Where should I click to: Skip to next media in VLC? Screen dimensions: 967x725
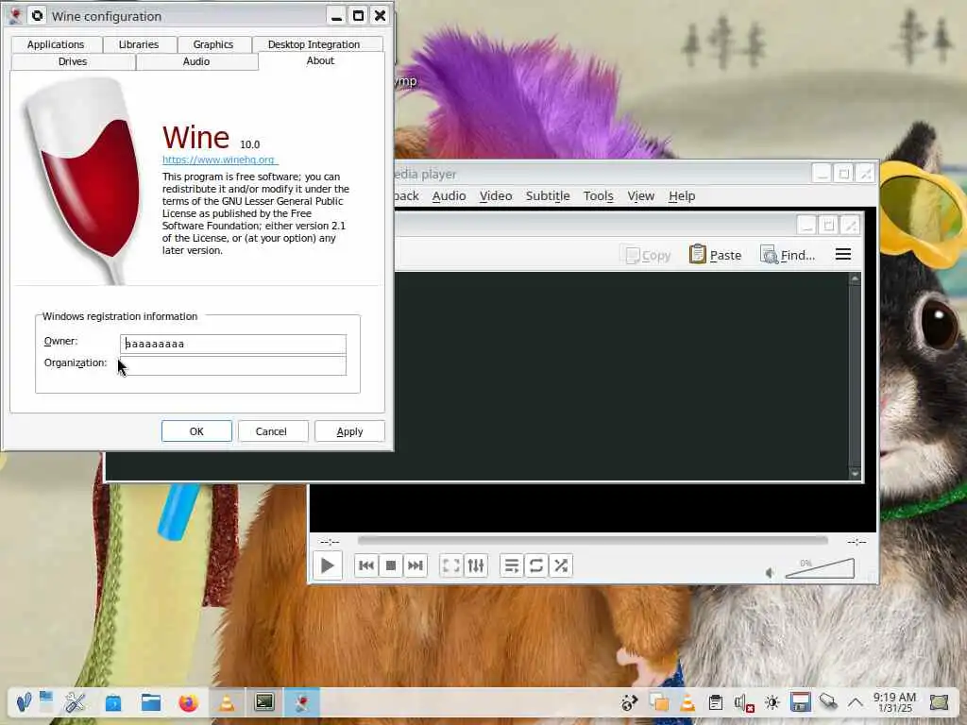pos(416,565)
